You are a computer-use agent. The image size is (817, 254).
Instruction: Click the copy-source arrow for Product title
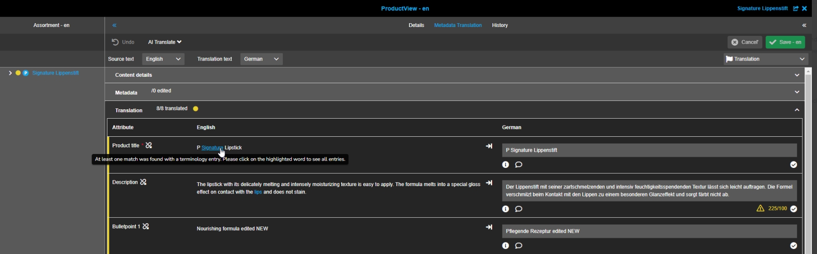(489, 146)
